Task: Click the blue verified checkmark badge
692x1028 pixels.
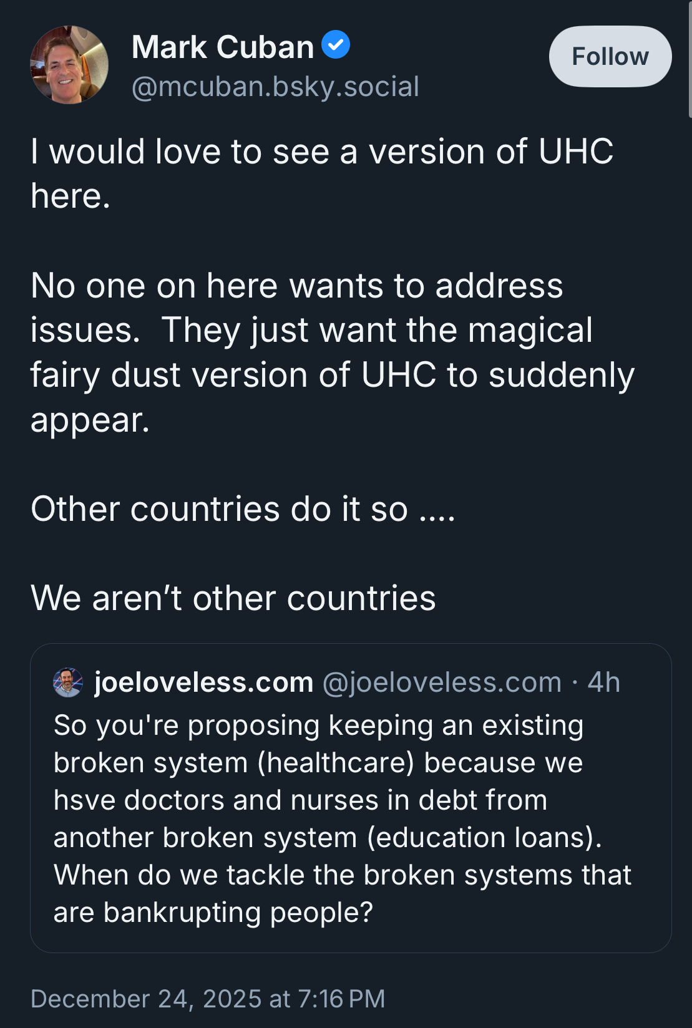Action: [x=336, y=45]
